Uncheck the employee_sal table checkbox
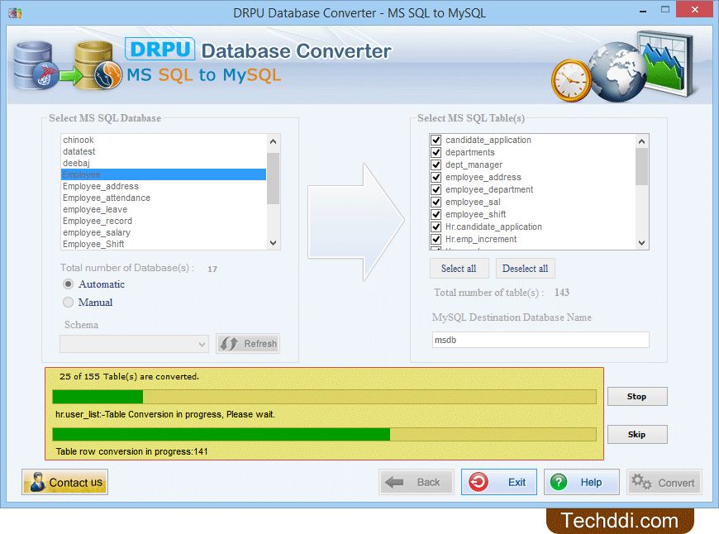719x534 pixels. pos(436,202)
